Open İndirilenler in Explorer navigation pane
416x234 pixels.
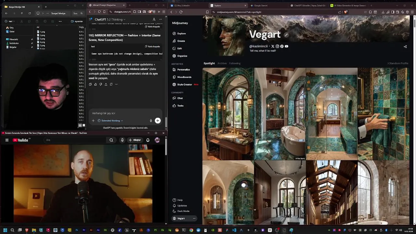(12, 43)
